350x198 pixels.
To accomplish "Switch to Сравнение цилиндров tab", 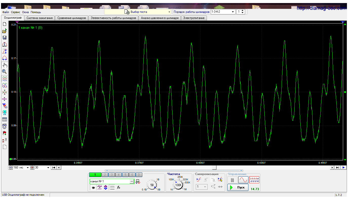I will tap(72, 18).
